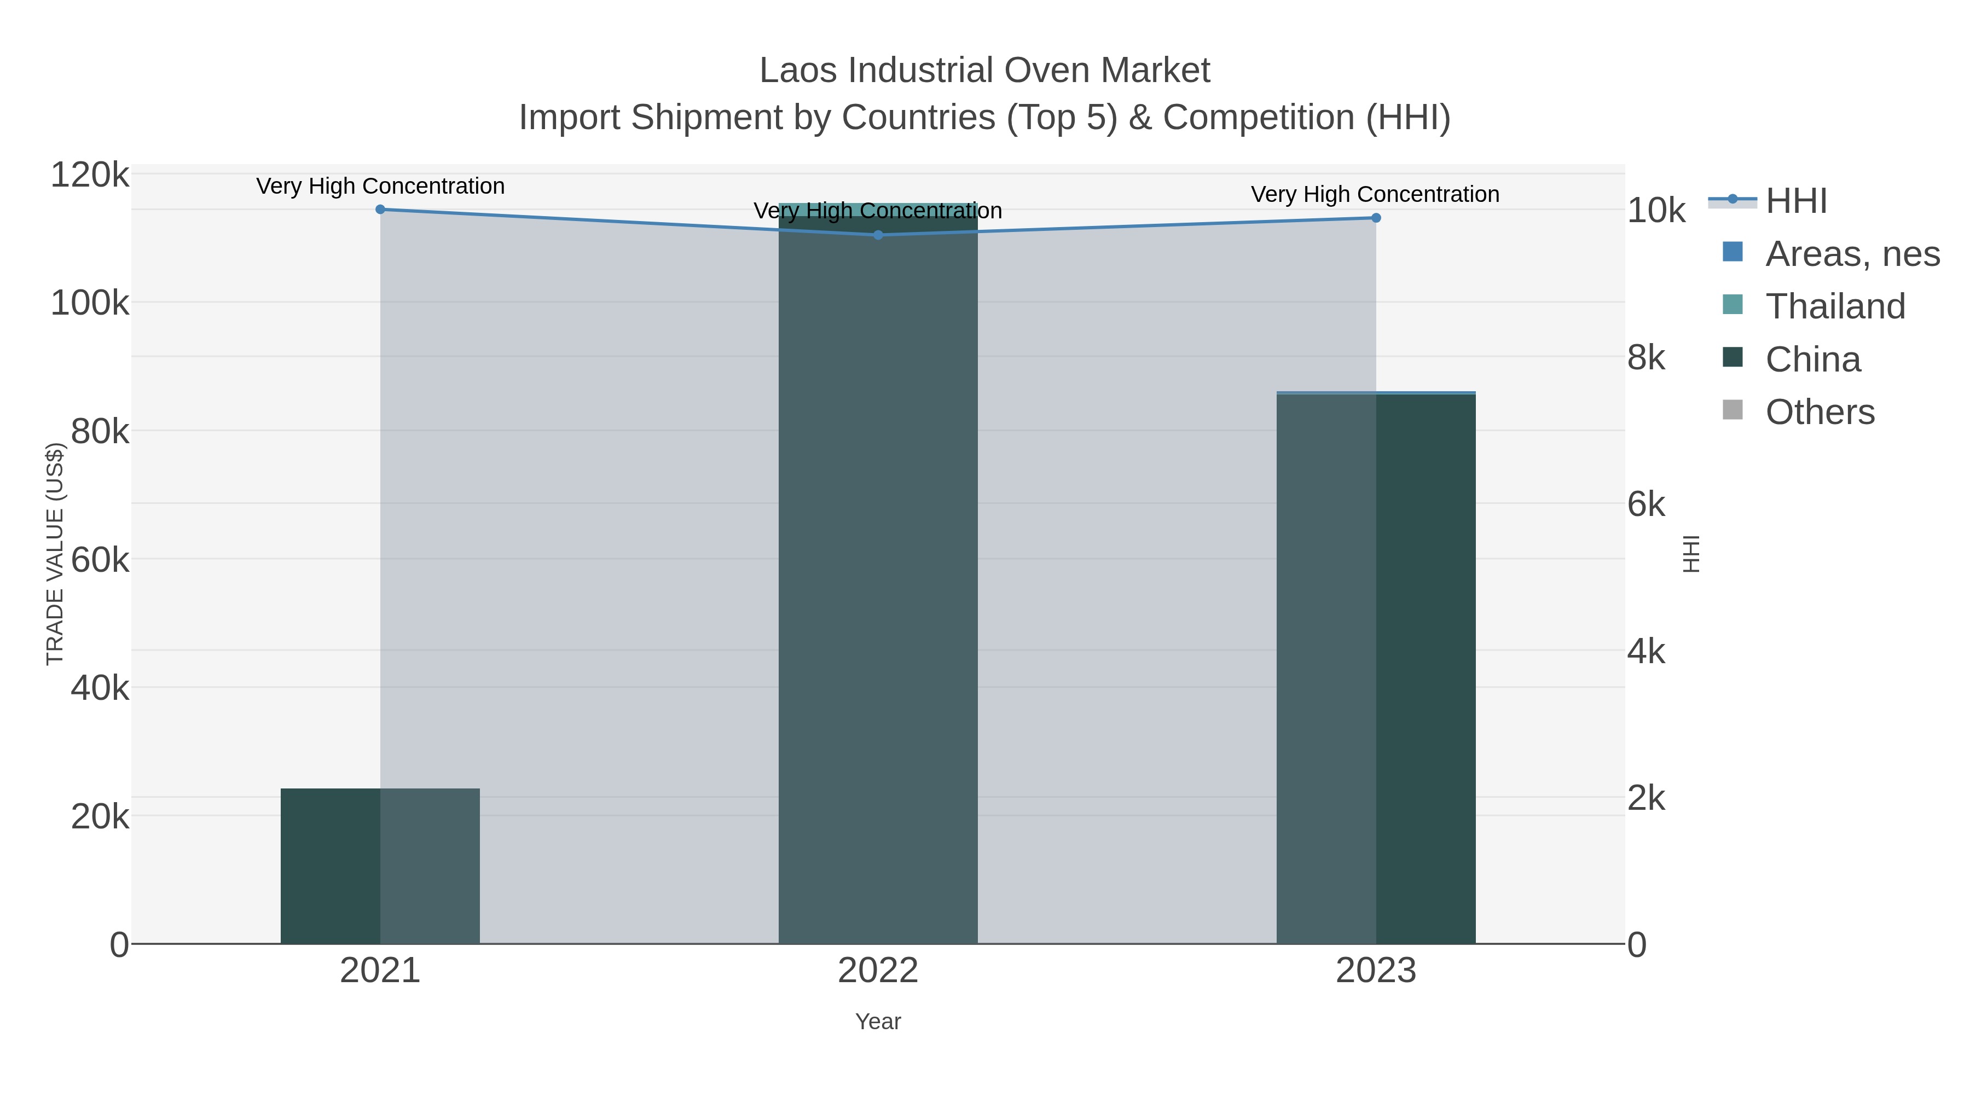This screenshot has height=1108, width=1970.
Task: Click the 80k left axis tick
Action: pos(100,432)
